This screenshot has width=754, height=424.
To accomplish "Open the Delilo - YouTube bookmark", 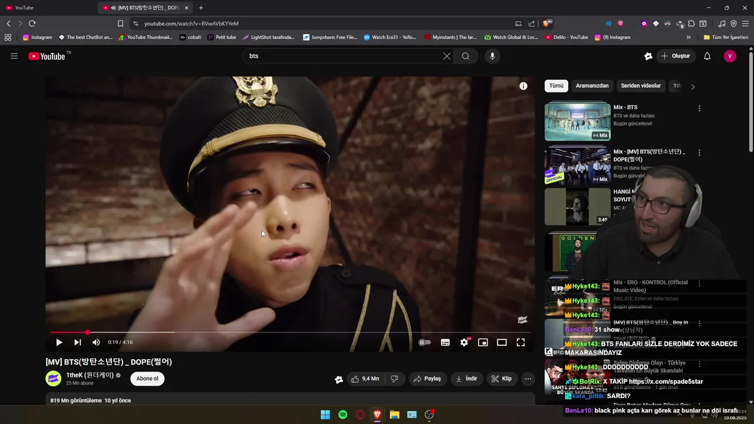I will click(567, 37).
